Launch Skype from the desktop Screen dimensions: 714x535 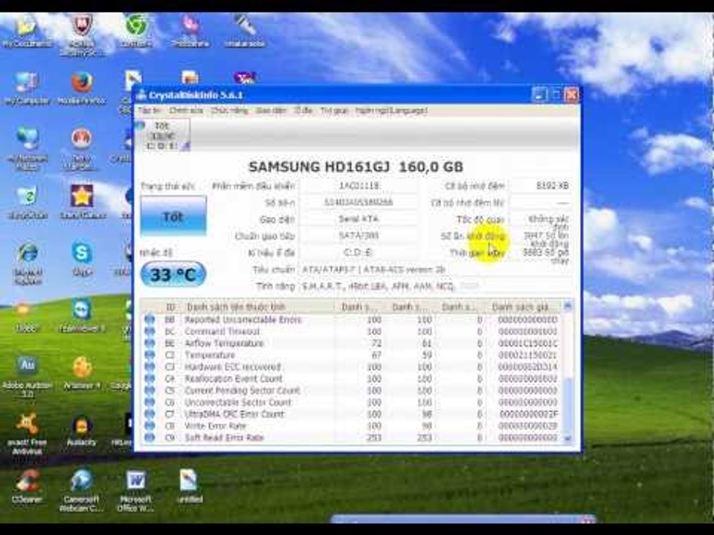(x=82, y=259)
